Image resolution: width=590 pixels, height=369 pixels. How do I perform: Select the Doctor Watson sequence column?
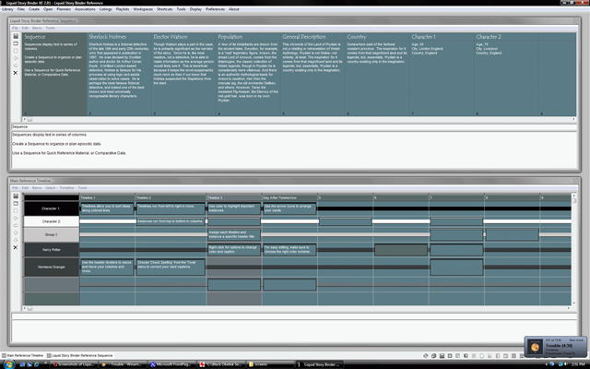click(x=183, y=74)
